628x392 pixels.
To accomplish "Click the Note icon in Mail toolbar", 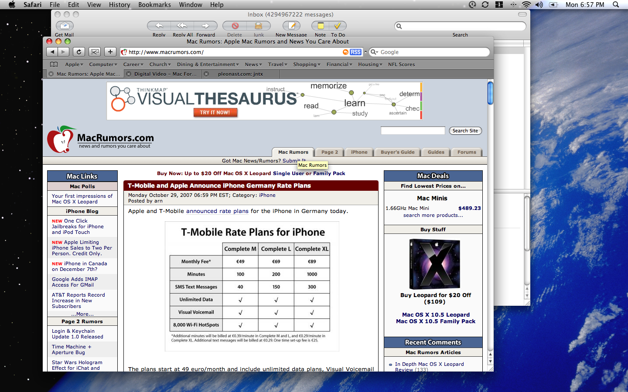I will [321, 26].
